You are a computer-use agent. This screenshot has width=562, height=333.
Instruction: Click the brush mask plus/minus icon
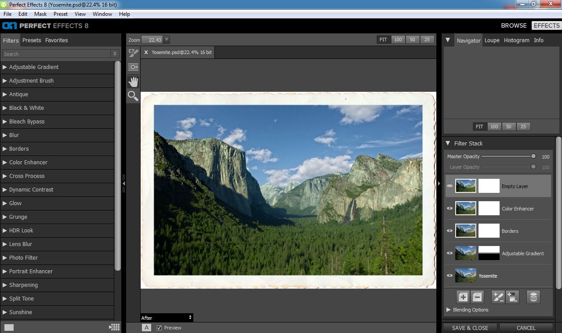[498, 297]
